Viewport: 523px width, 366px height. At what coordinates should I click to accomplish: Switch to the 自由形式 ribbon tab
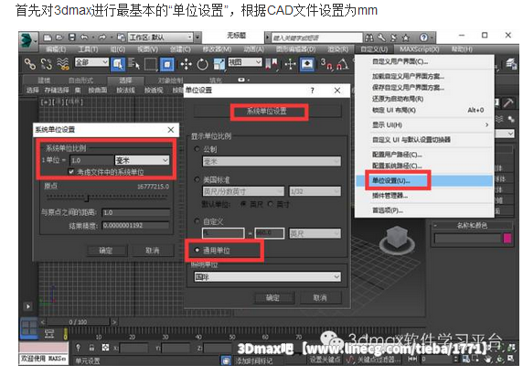(80, 81)
